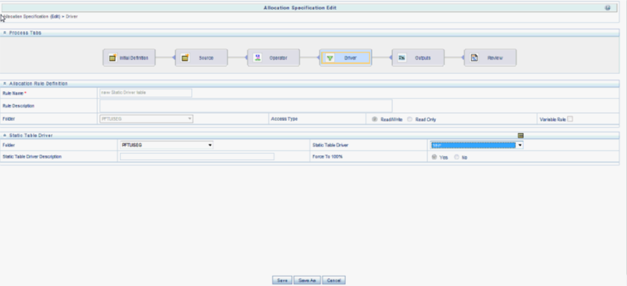
Task: Click the Review document icon
Action: [474, 58]
